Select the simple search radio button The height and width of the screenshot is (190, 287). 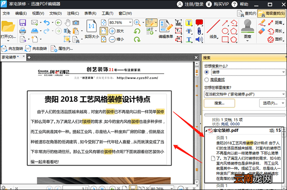(206, 72)
